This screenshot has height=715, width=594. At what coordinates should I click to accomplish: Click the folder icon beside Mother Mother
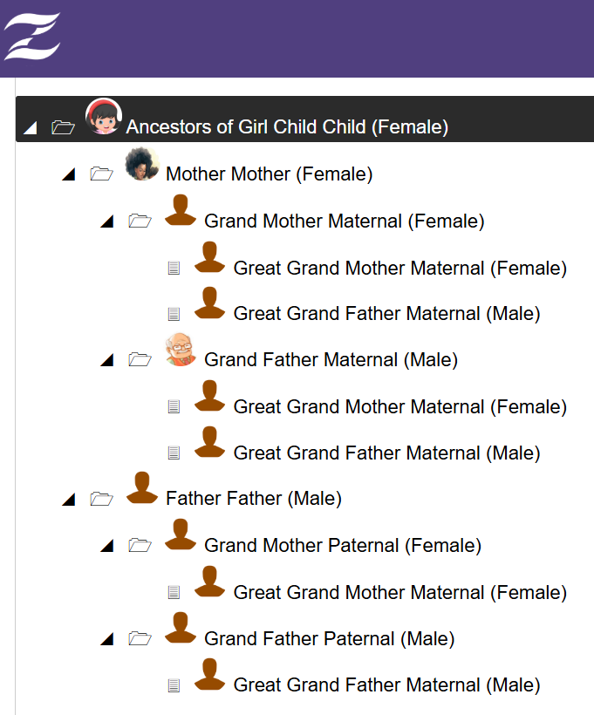point(101,174)
